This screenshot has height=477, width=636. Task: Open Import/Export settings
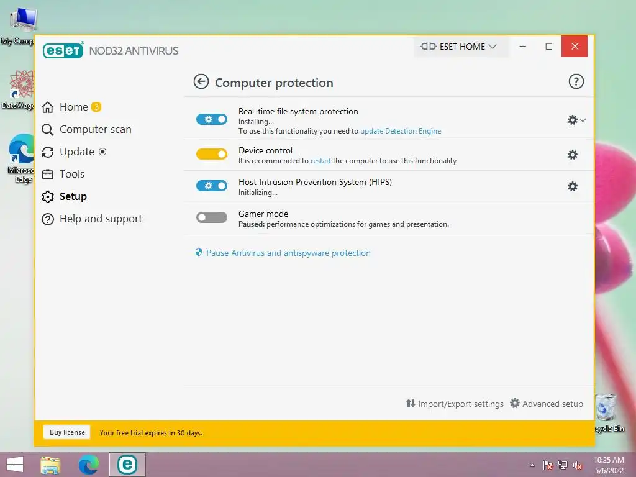pyautogui.click(x=455, y=404)
